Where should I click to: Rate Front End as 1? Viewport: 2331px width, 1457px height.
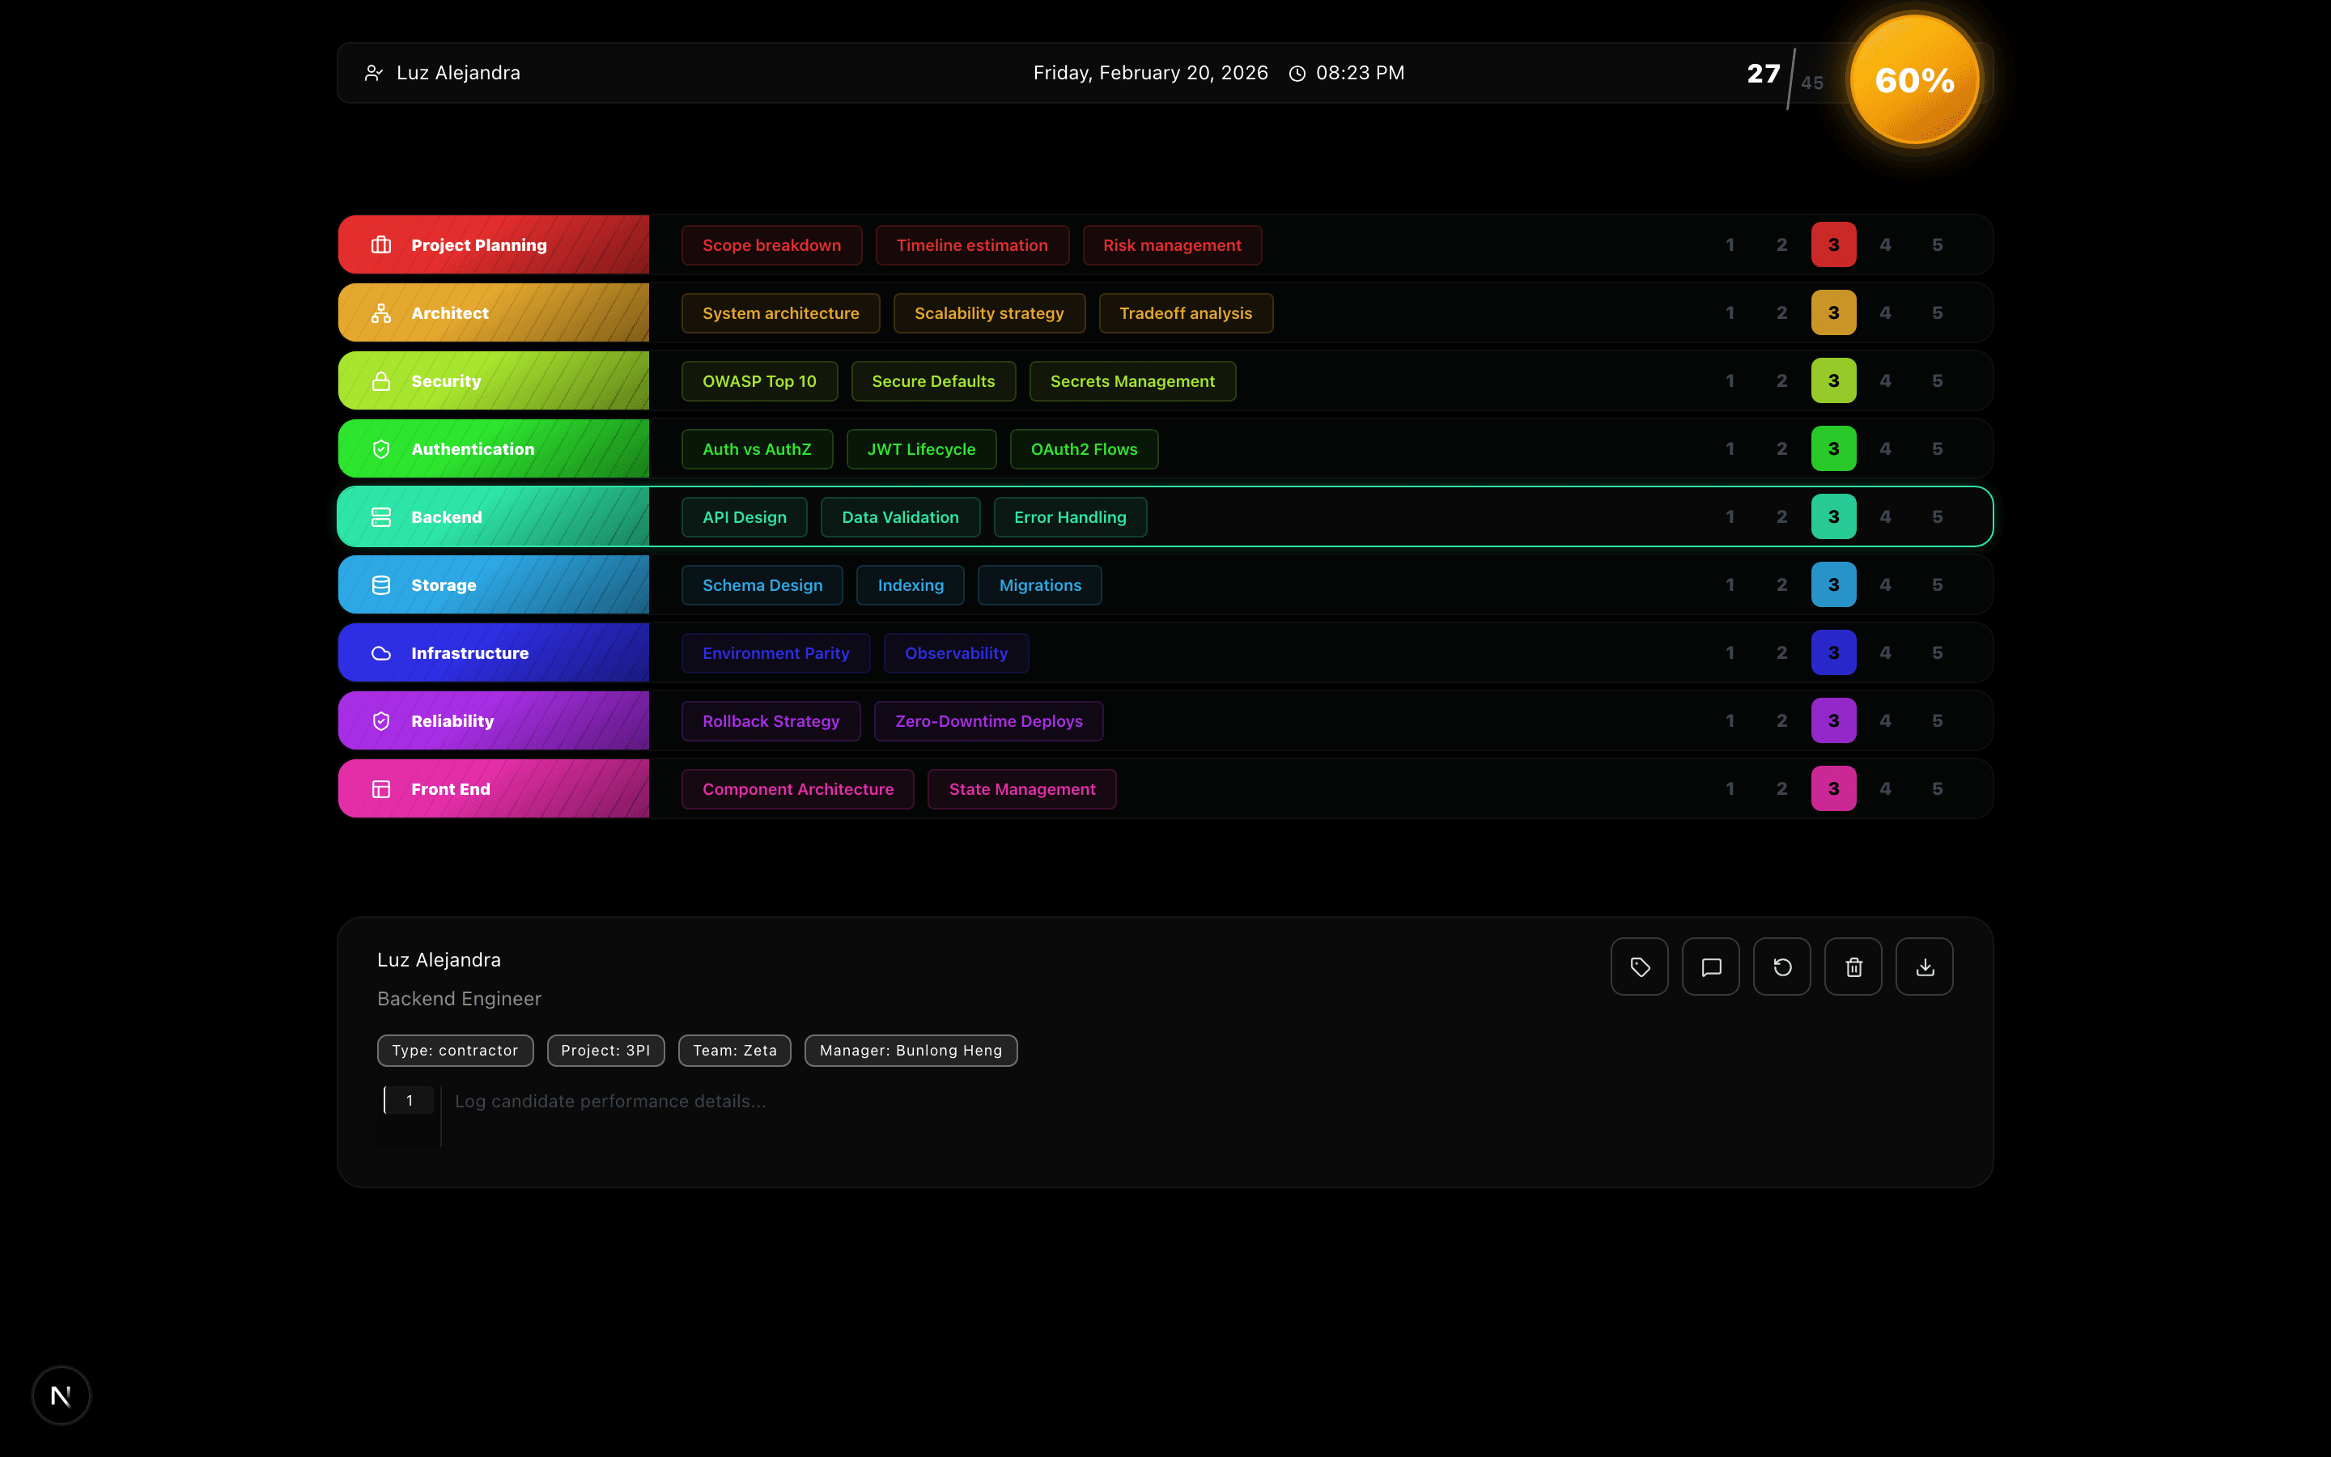tap(1730, 788)
